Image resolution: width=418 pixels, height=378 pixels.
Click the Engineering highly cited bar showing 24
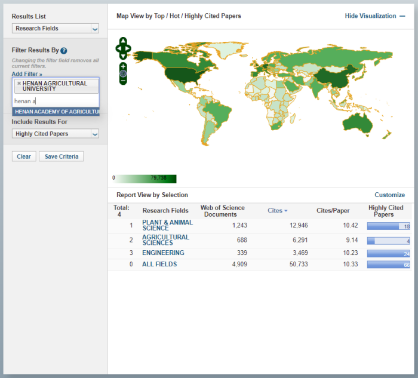coord(388,254)
